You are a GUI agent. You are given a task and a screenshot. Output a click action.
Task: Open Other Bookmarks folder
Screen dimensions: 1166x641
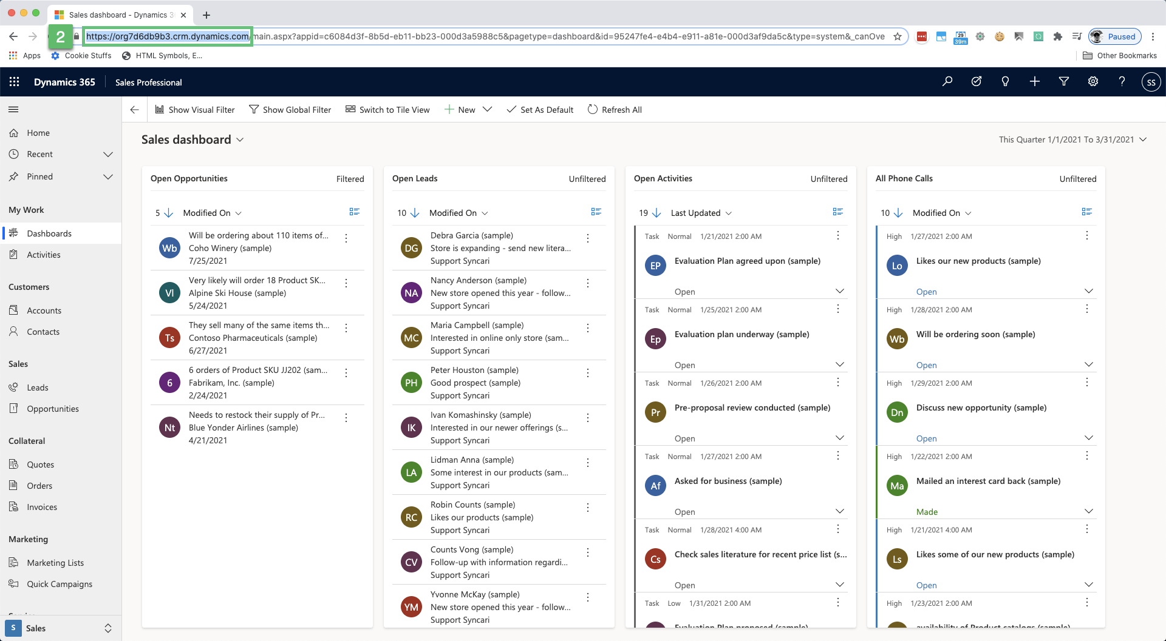(x=1120, y=55)
